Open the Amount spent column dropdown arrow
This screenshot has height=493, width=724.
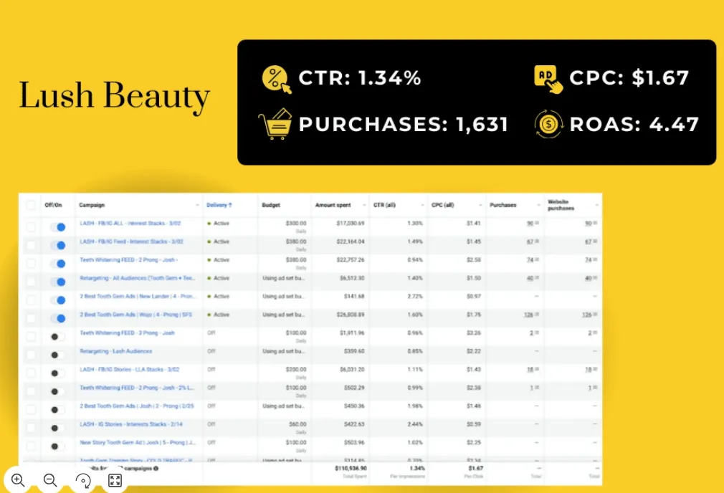[364, 205]
